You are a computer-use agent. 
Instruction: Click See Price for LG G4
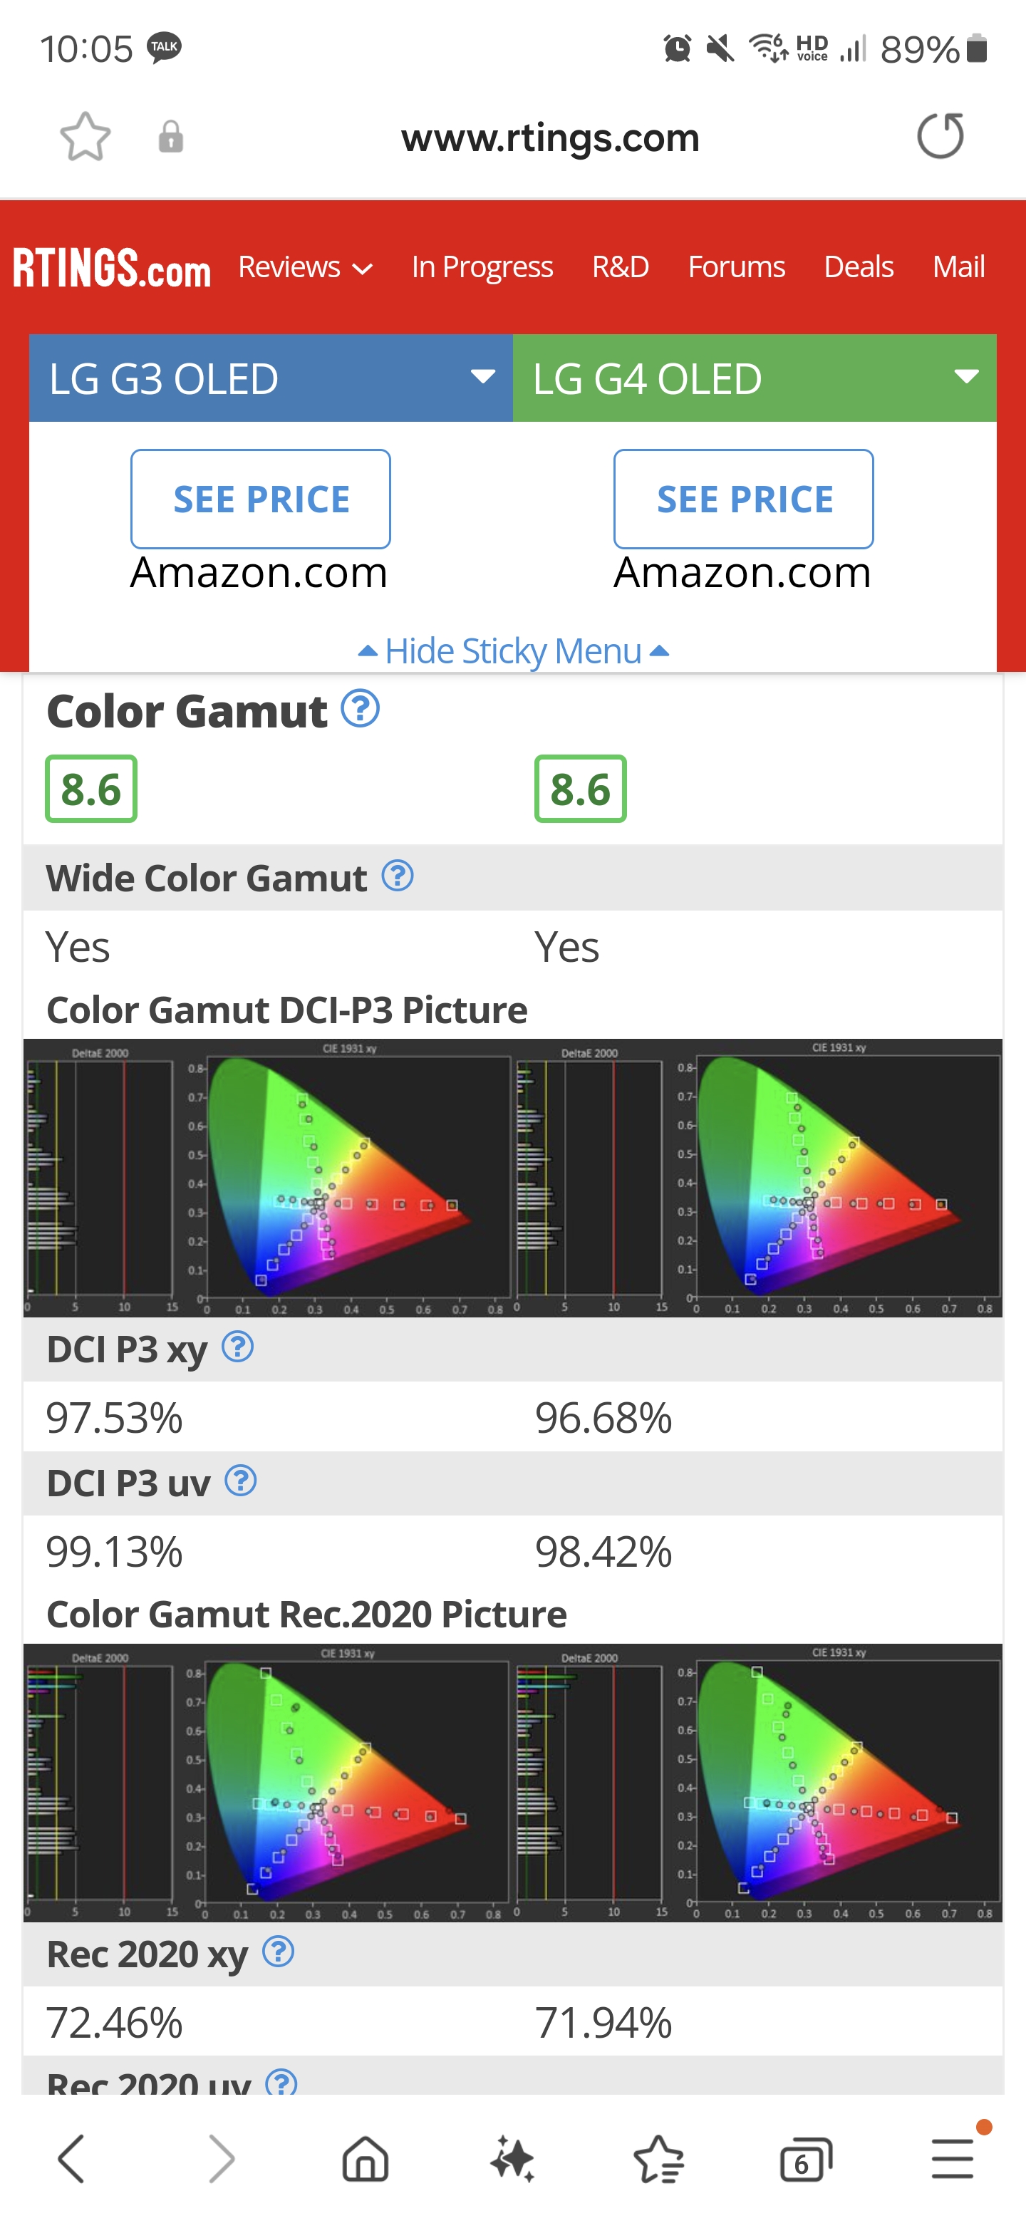(744, 499)
